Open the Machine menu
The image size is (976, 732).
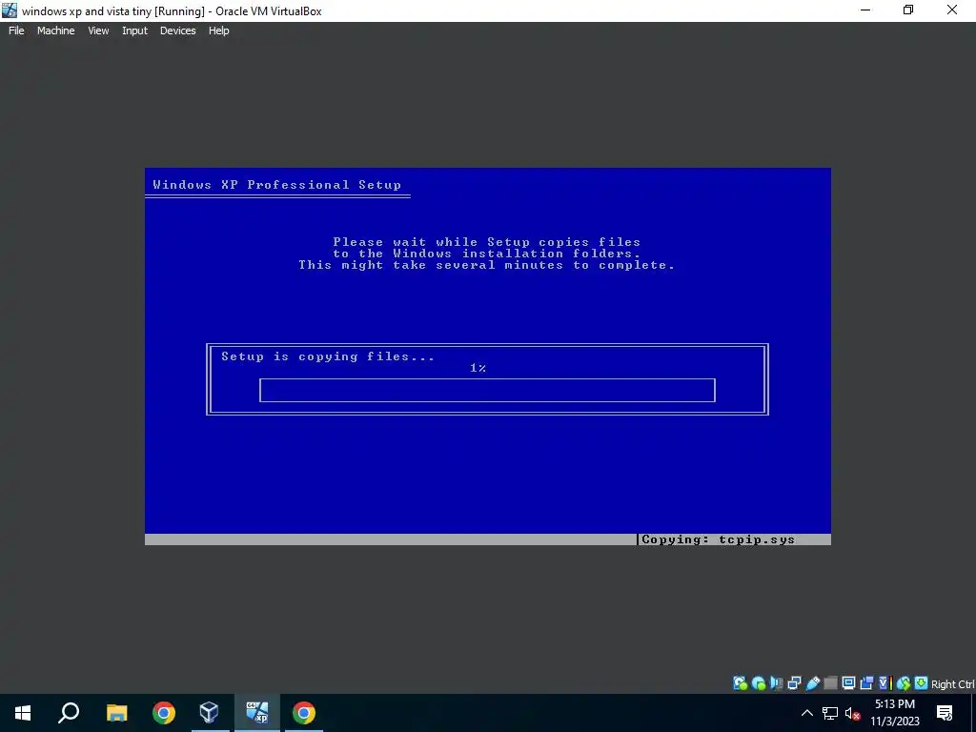[56, 30]
